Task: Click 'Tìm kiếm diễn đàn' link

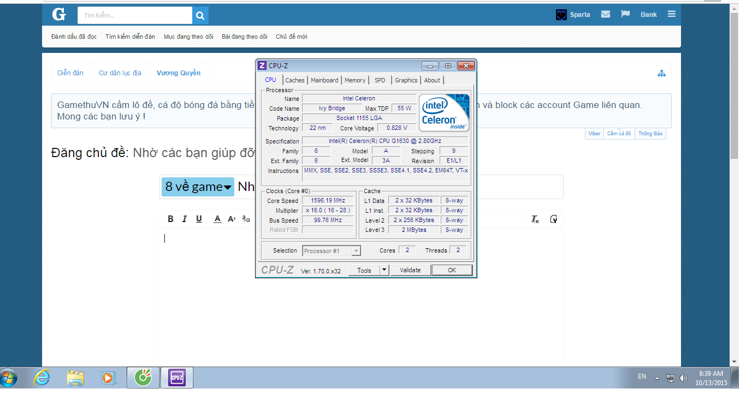Action: tap(130, 37)
